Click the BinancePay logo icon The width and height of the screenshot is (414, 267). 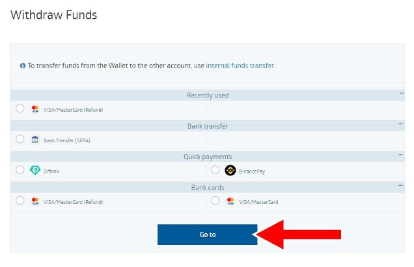(x=230, y=171)
